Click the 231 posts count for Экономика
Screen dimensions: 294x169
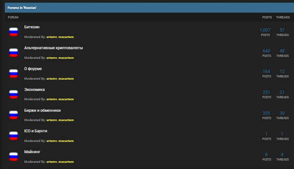[x=266, y=92]
